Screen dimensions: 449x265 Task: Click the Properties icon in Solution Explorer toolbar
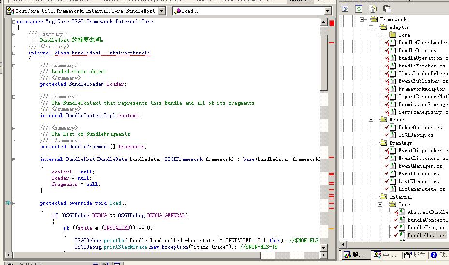(x=387, y=9)
